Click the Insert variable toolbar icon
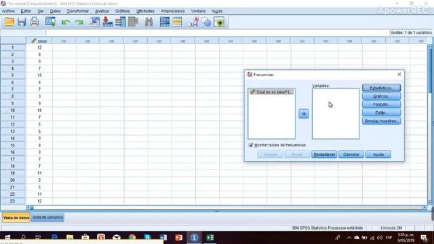The image size is (434, 244). (x=177, y=22)
